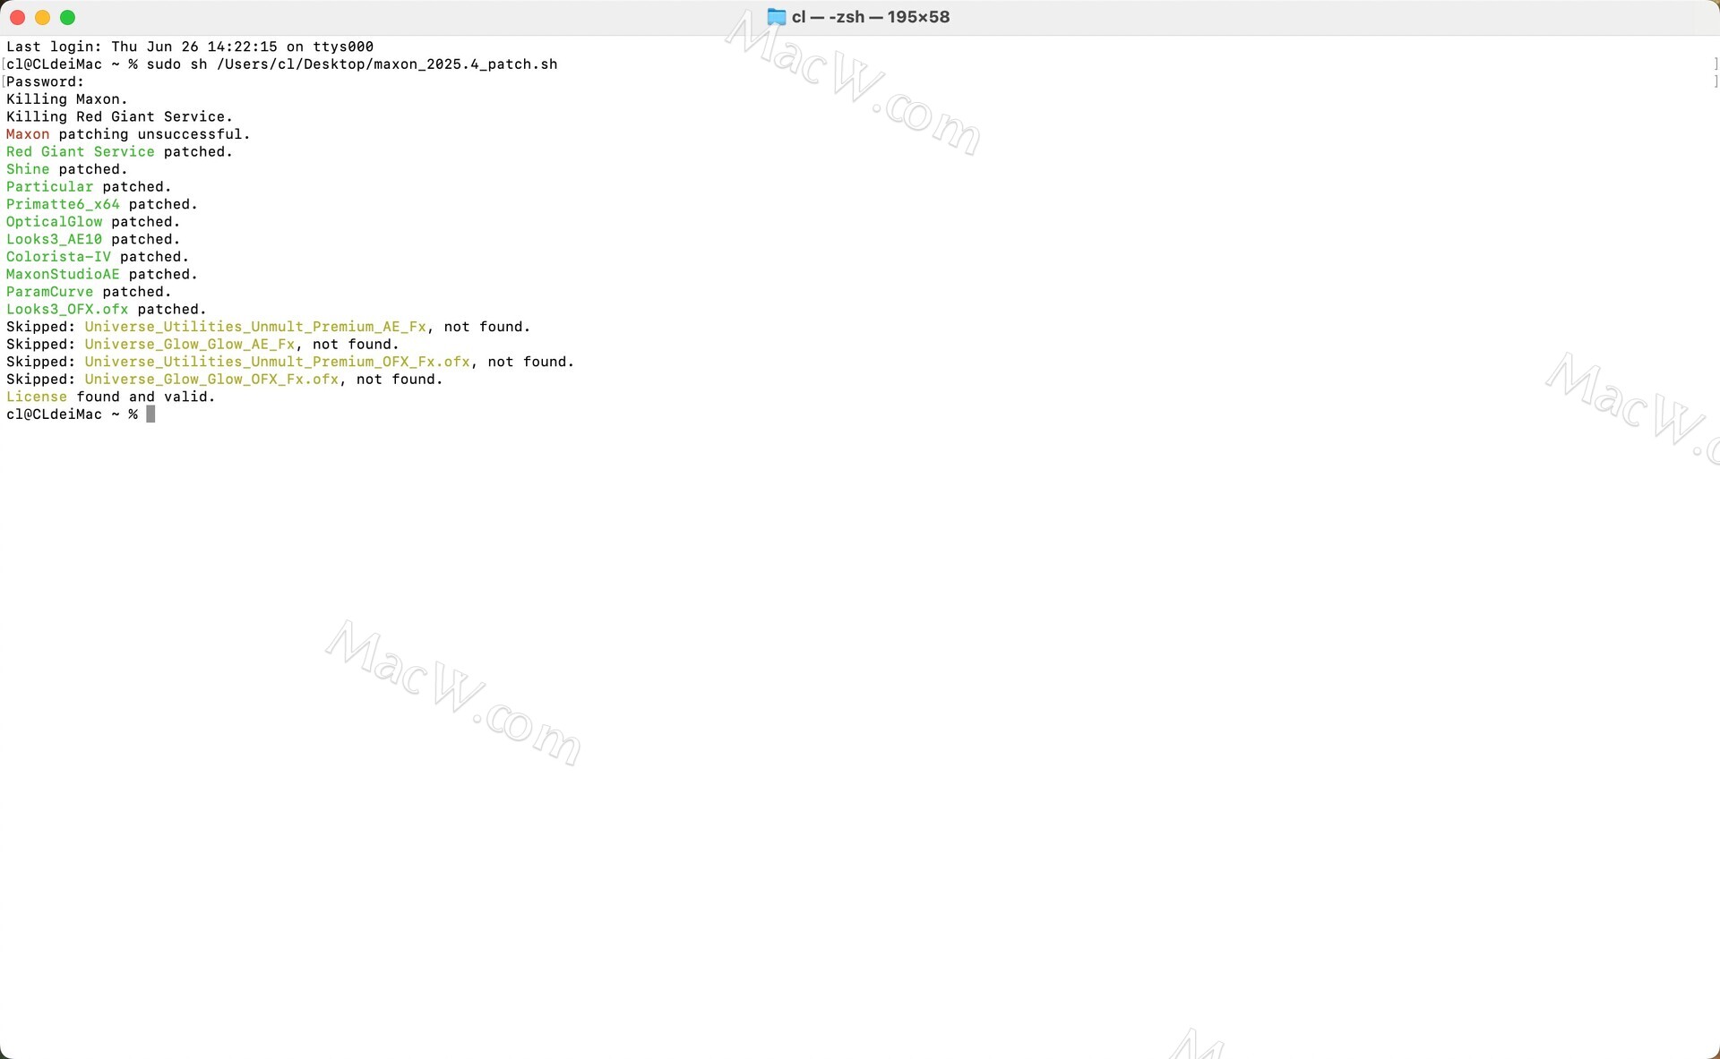Click 'Universe_Glow_Glow_OFX_Fx.ofx' skipped entry

point(211,380)
